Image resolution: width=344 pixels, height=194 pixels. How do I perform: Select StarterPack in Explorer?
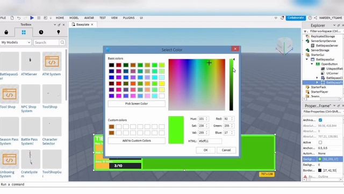[318, 87]
